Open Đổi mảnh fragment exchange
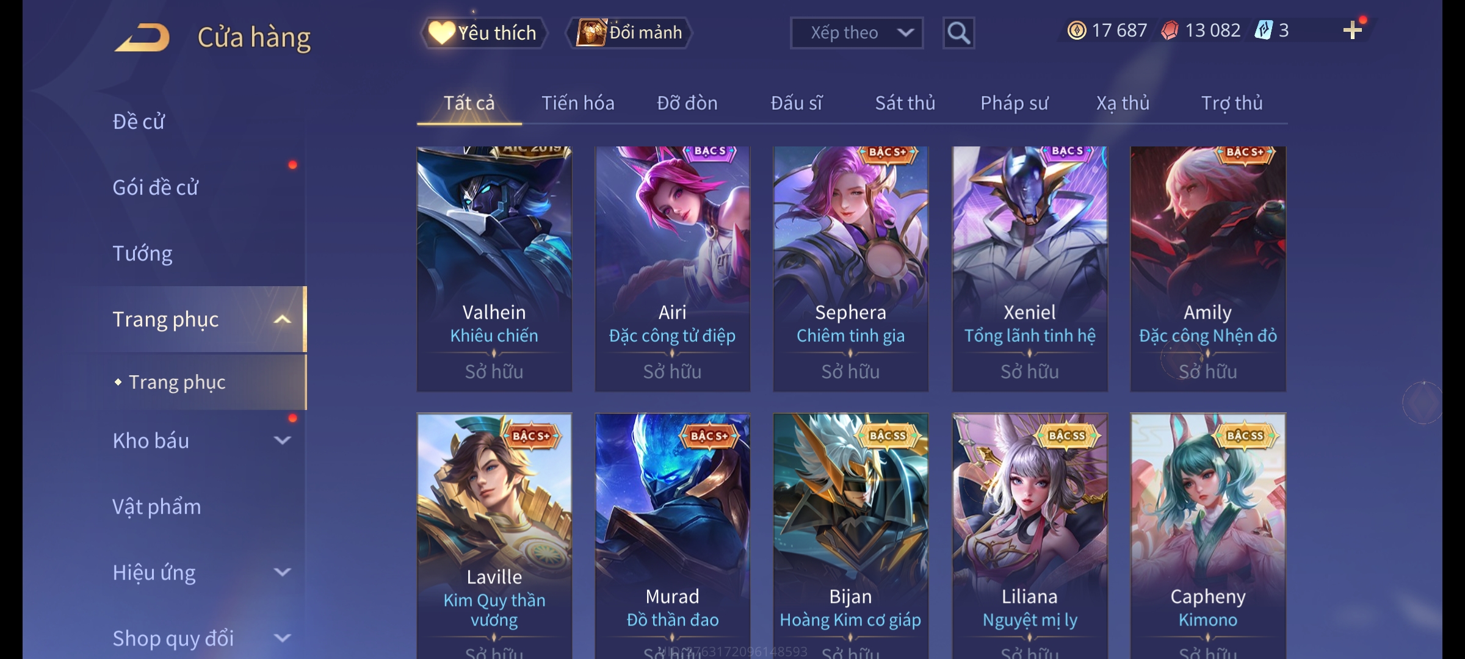Image resolution: width=1465 pixels, height=659 pixels. 629,33
